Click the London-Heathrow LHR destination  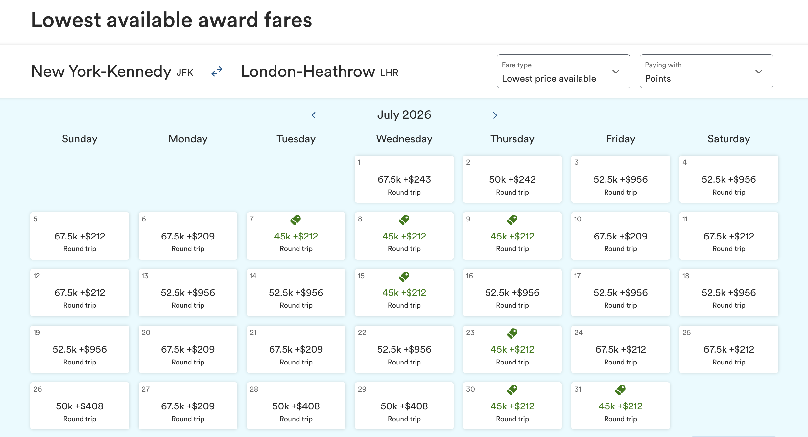(x=320, y=71)
